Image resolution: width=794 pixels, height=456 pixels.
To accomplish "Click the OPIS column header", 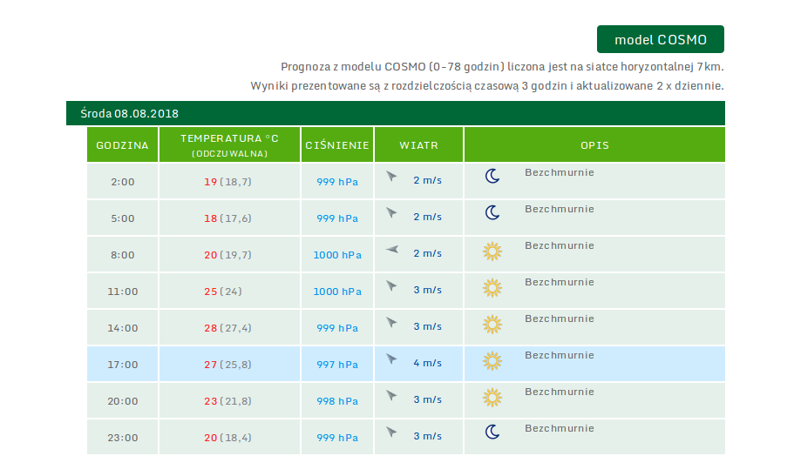I will coord(594,145).
